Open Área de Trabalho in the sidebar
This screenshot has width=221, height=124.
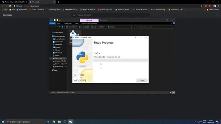(60, 39)
